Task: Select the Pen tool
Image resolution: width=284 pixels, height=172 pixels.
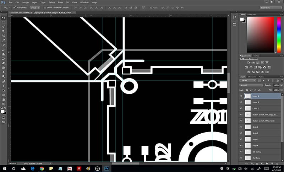Action: [4, 81]
